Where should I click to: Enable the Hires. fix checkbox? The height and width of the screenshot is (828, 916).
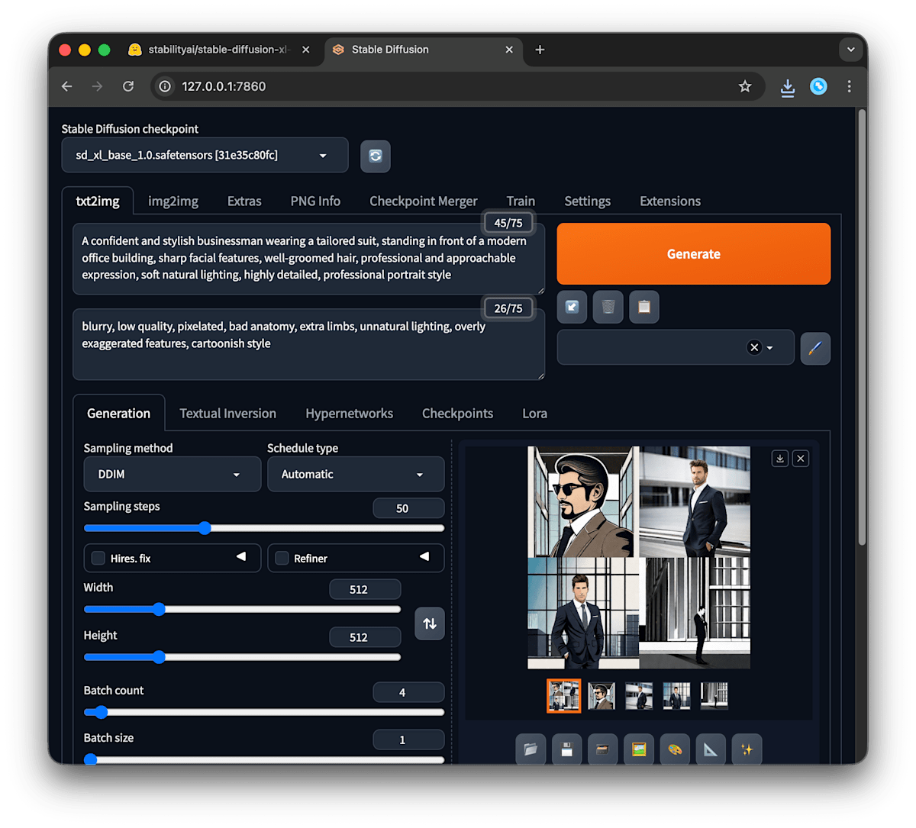pos(98,558)
